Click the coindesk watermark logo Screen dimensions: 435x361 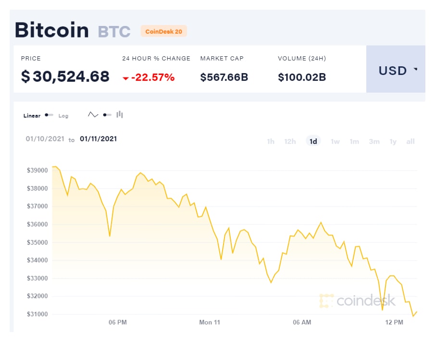tap(357, 300)
